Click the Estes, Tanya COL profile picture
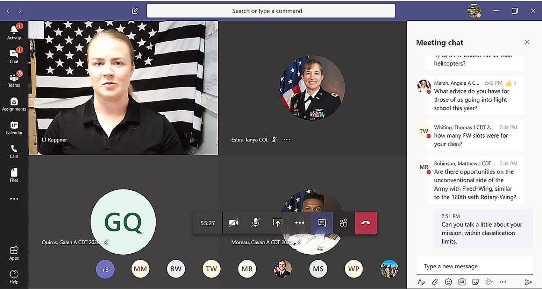542x289 pixels. [x=312, y=88]
